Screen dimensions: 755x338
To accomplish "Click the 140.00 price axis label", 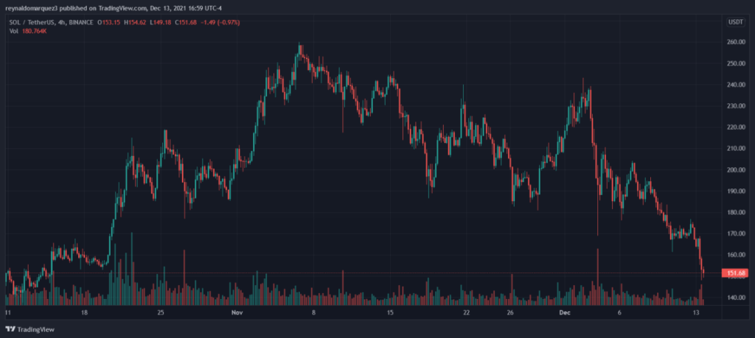I will click(x=735, y=298).
